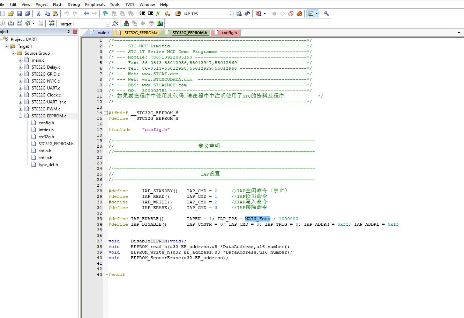The height and width of the screenshot is (318, 464).
Task: Unindent the selected lines
Action: (x=150, y=14)
